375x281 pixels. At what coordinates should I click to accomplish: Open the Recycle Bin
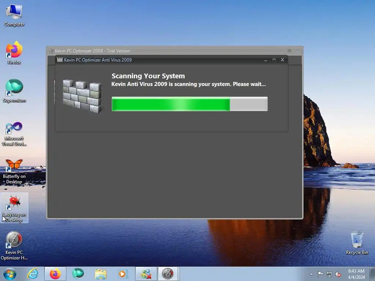coord(357,243)
